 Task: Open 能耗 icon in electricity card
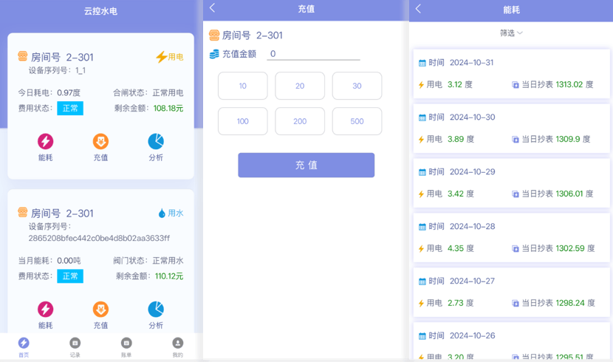click(x=46, y=141)
